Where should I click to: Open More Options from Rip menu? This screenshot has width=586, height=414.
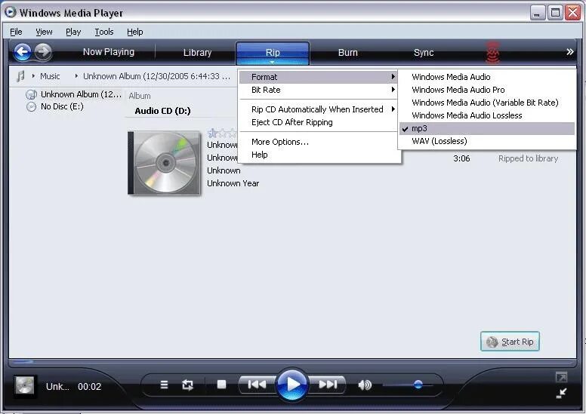[x=318, y=142]
